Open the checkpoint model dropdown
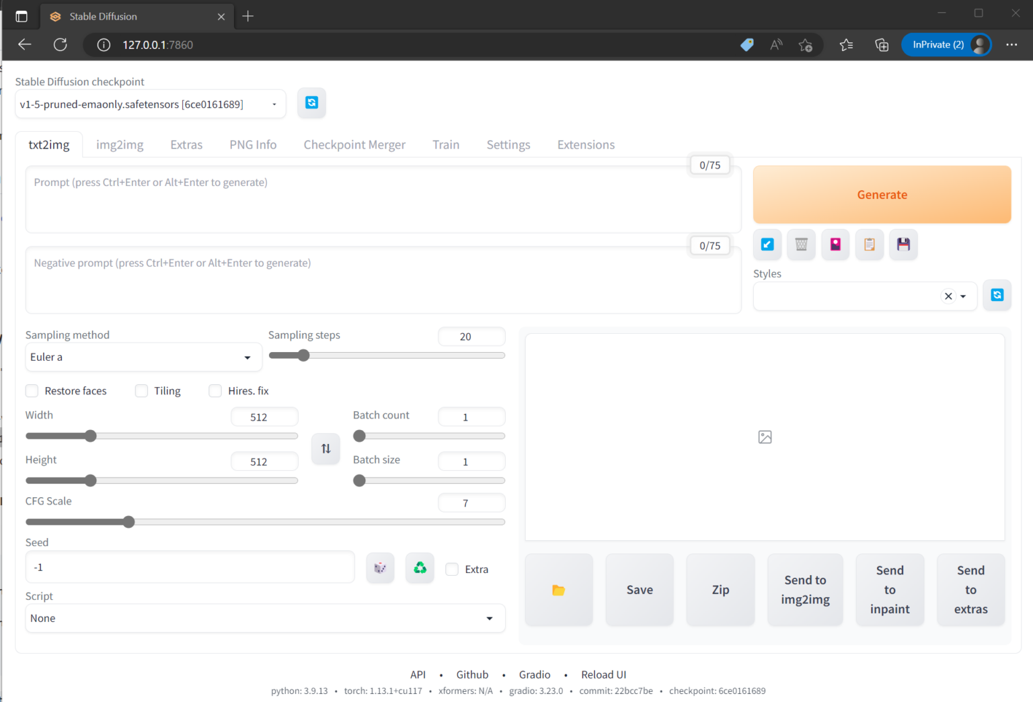 pos(151,104)
